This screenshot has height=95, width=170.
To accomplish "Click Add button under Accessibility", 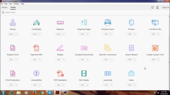I will click(x=35, y=85).
